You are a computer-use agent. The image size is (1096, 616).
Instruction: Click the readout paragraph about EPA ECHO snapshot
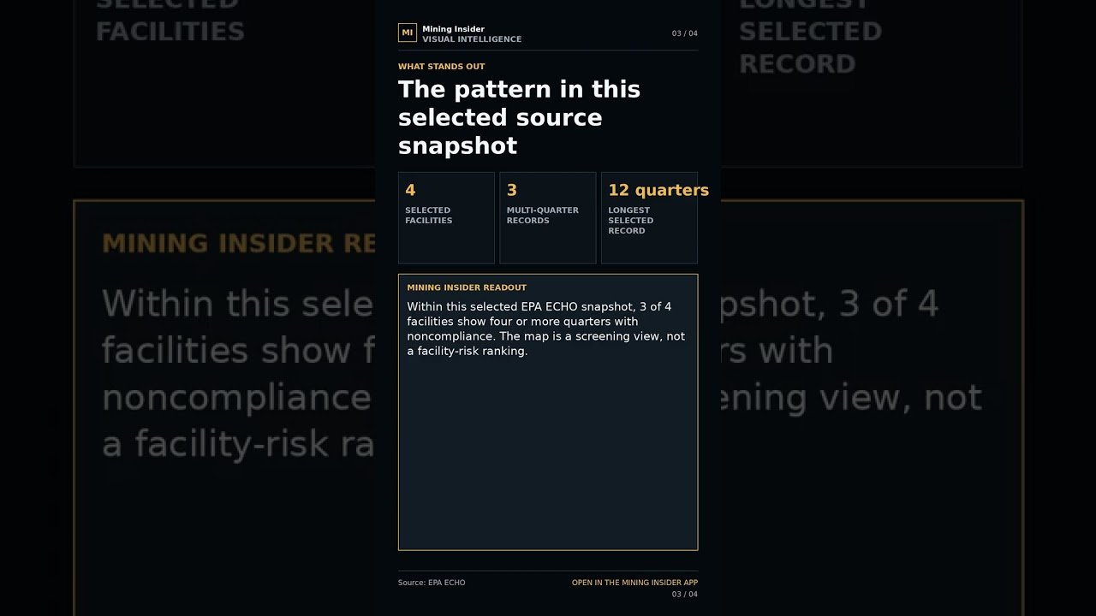pyautogui.click(x=546, y=329)
